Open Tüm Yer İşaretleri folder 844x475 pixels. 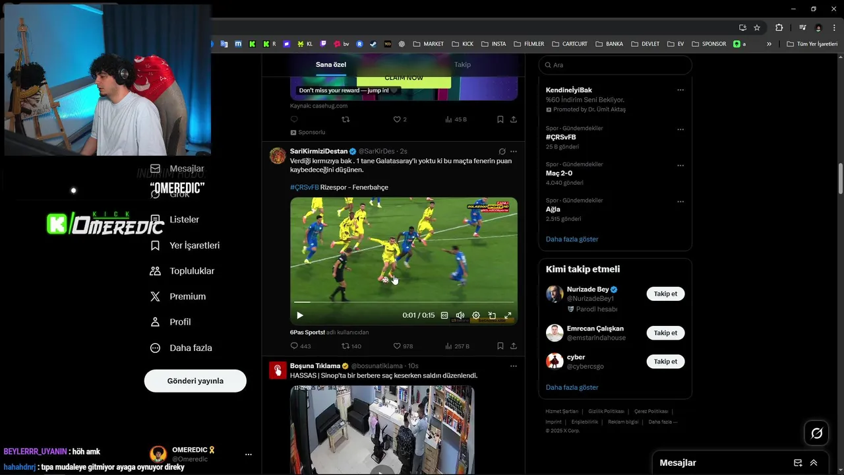[812, 44]
